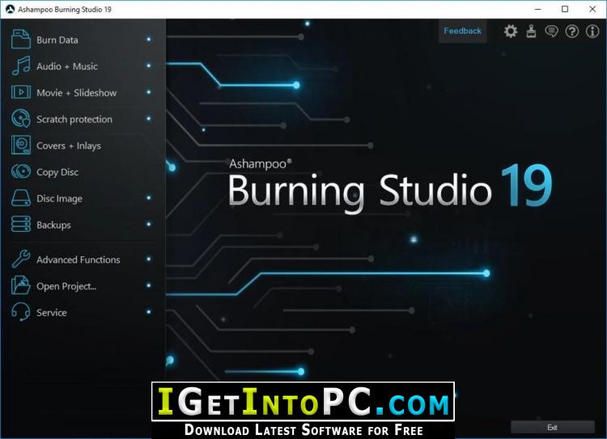
Task: Click the Open Project picture icon
Action: [21, 285]
